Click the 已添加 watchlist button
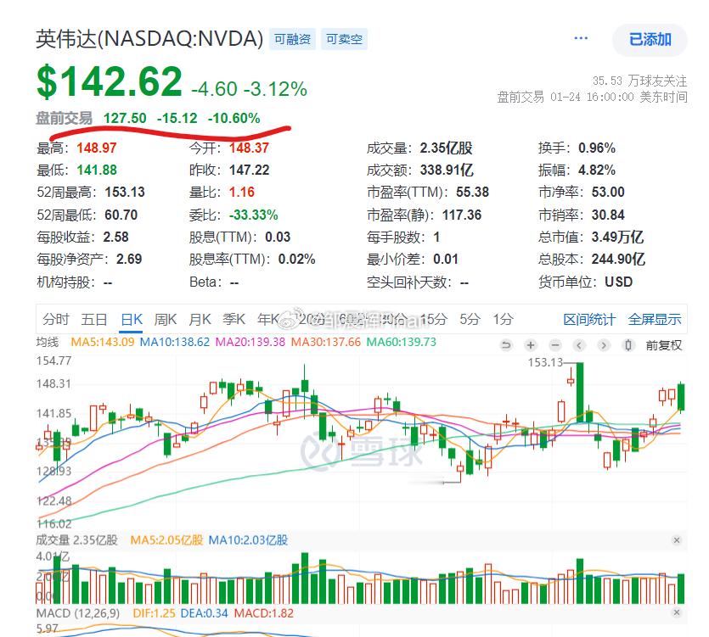This screenshot has width=709, height=637. [x=650, y=40]
